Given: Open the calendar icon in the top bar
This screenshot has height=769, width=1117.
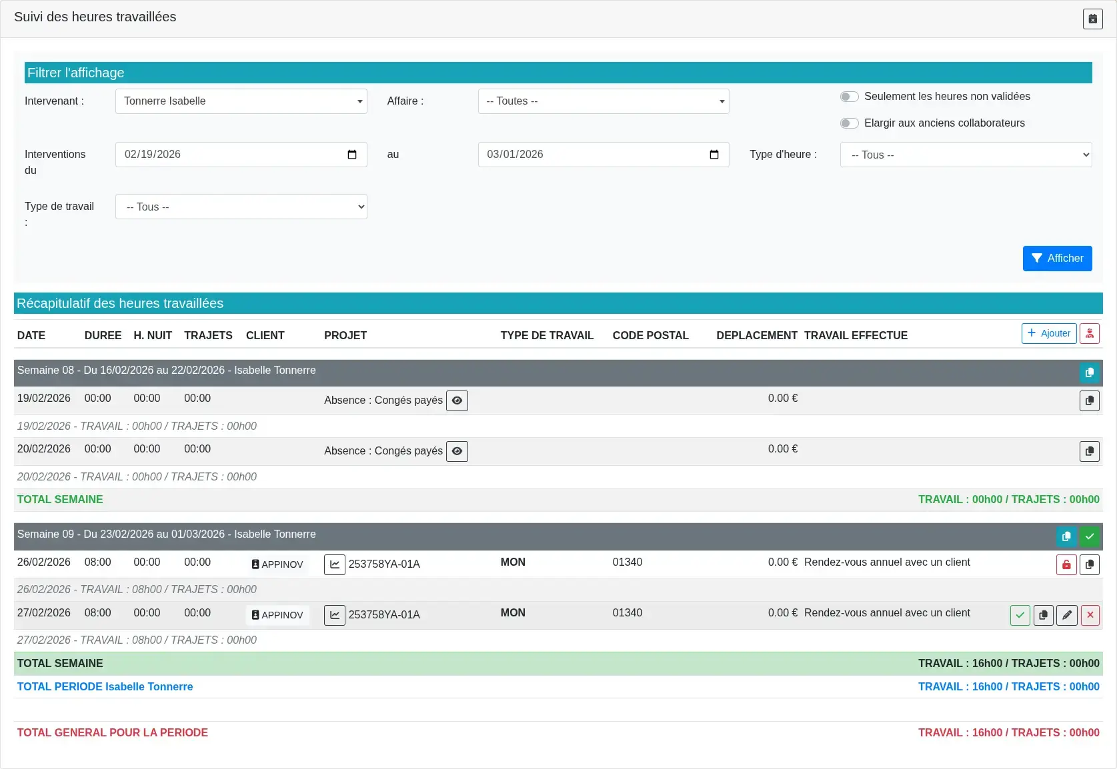Looking at the screenshot, I should [1092, 19].
